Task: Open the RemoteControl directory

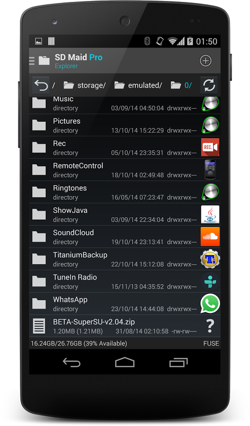Action: pyautogui.click(x=125, y=169)
